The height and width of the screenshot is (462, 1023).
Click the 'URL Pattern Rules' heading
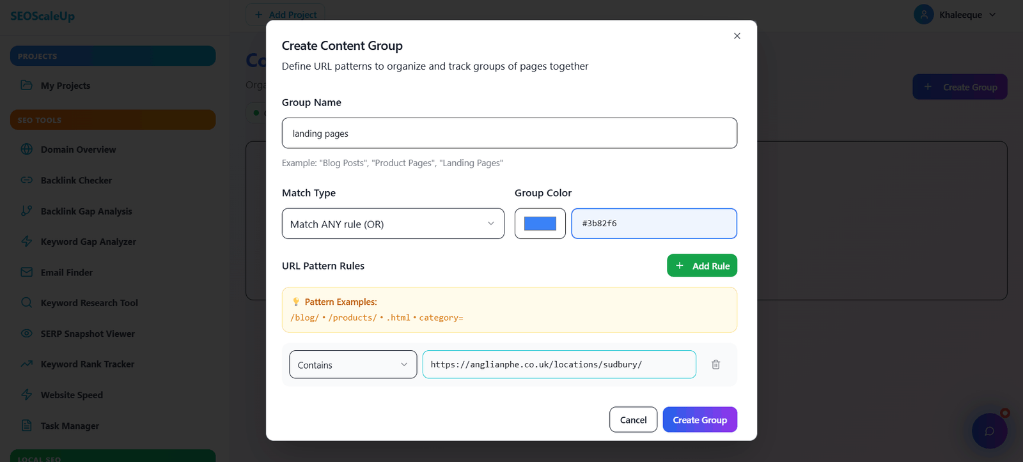click(323, 266)
